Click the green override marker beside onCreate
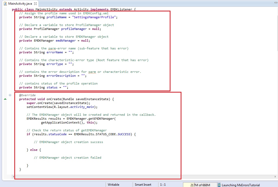The width and height of the screenshot is (278, 187). pyautogui.click(x=5, y=99)
